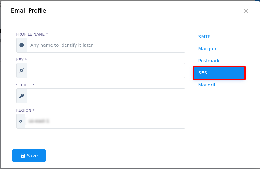Image resolution: width=260 pixels, height=169 pixels.
Task: Click the KEY field label
Action: (x=21, y=60)
